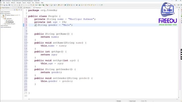The image size is (182, 102).
Task: Expand JRE System Library node
Action: click(x=2, y=15)
